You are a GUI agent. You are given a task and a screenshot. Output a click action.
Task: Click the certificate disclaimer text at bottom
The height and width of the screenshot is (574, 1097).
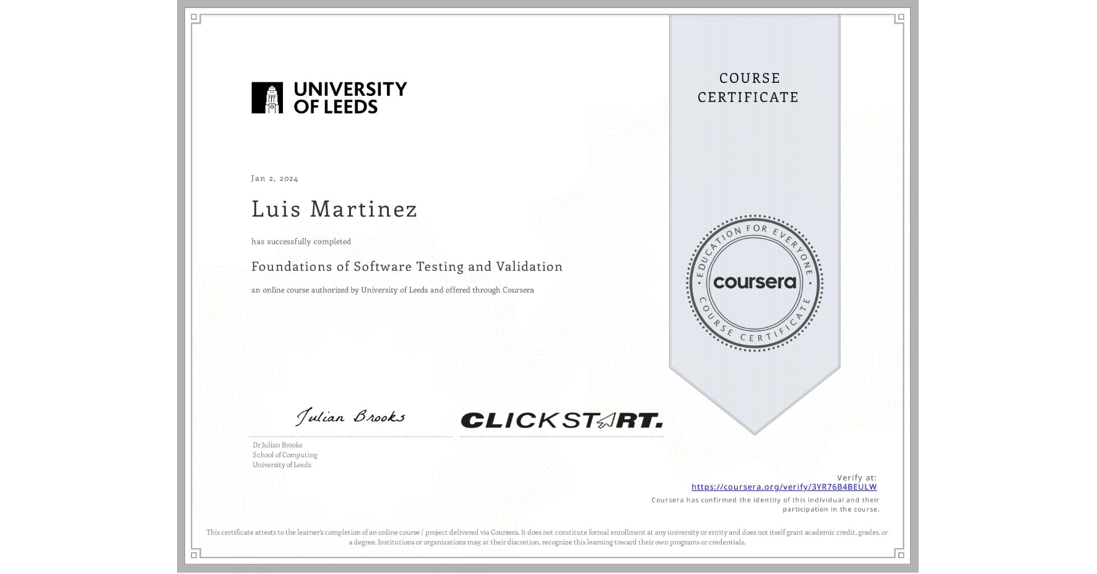click(547, 537)
